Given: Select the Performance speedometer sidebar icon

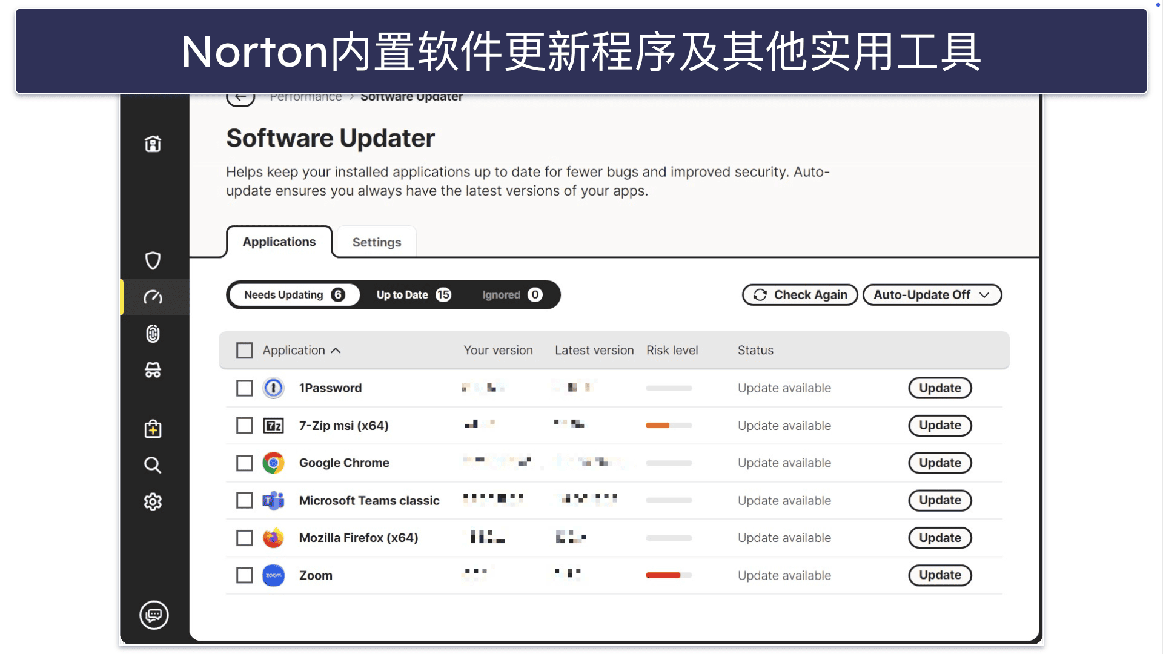Looking at the screenshot, I should tap(153, 297).
